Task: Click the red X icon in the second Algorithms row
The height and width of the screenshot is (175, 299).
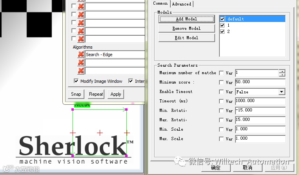Action: tap(81, 62)
